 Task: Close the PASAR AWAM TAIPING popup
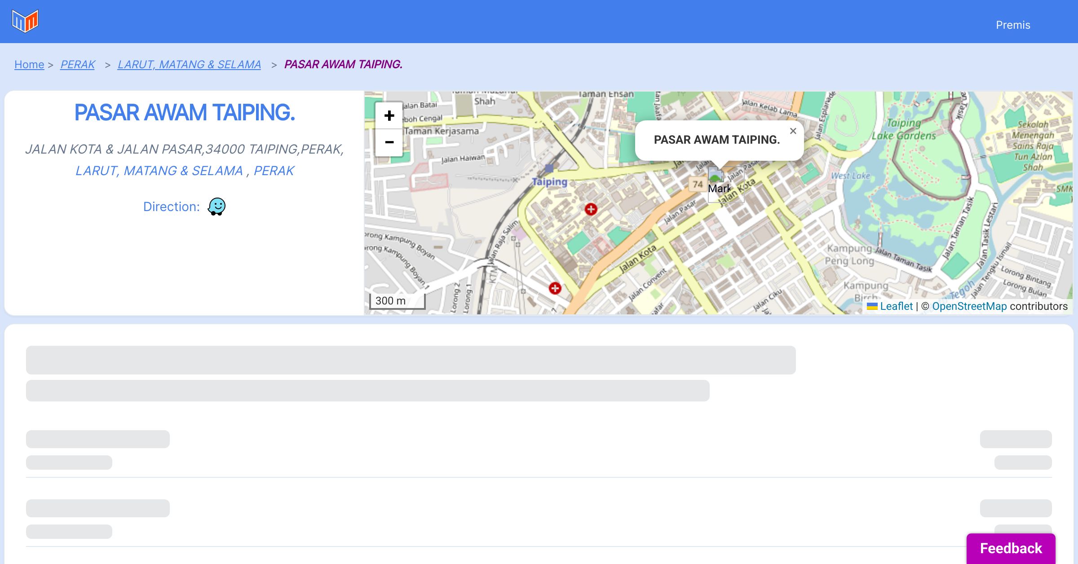(793, 131)
